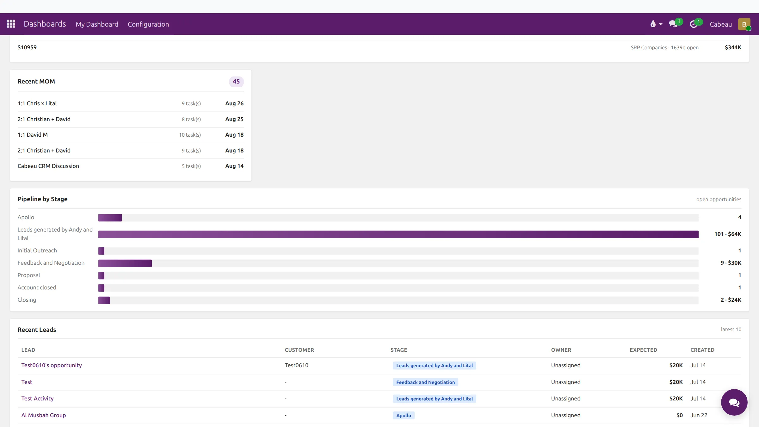
Task: Open Configuration menu
Action: pos(148,24)
